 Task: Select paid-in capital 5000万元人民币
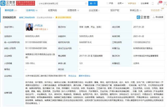click(86, 36)
